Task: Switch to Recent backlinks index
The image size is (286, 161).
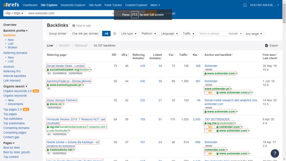Action: pyautogui.click(x=64, y=45)
